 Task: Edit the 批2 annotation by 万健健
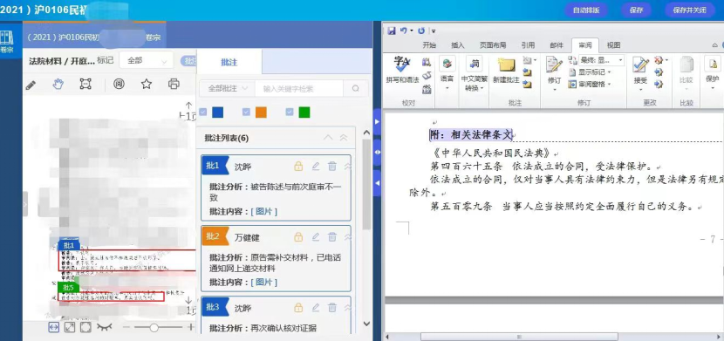316,237
